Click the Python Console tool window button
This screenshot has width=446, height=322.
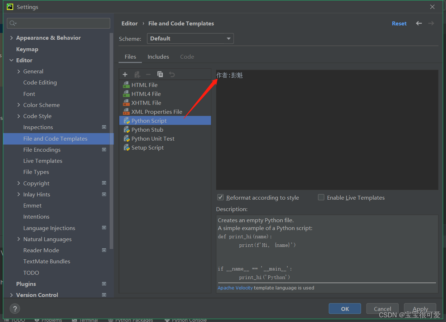coord(189,319)
